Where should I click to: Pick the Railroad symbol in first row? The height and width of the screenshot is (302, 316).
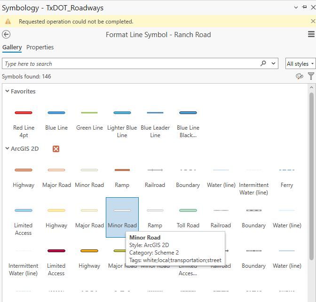[x=155, y=177]
